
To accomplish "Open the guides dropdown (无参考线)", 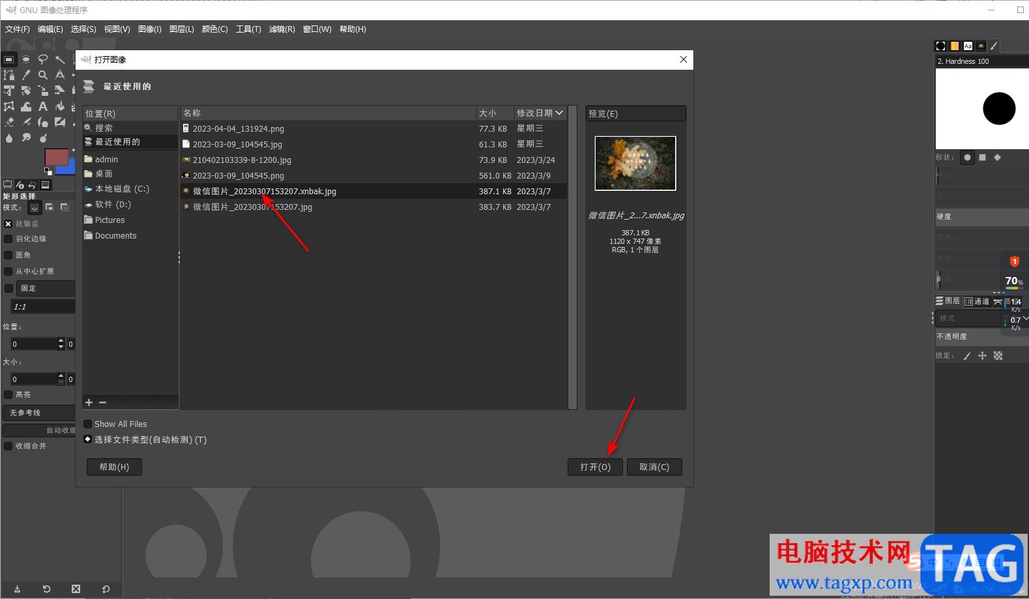I will pos(39,413).
